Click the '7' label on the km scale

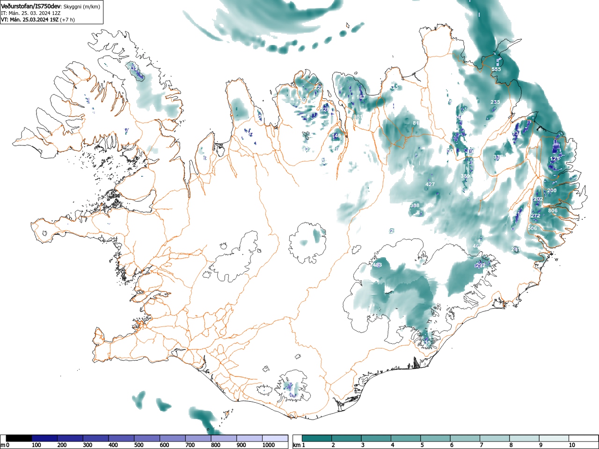(482, 445)
